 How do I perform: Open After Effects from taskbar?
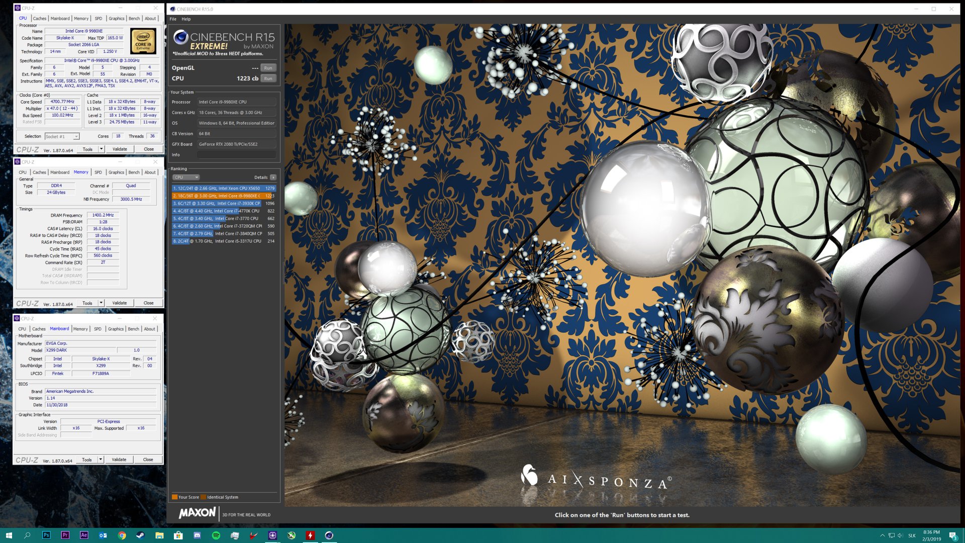click(84, 535)
